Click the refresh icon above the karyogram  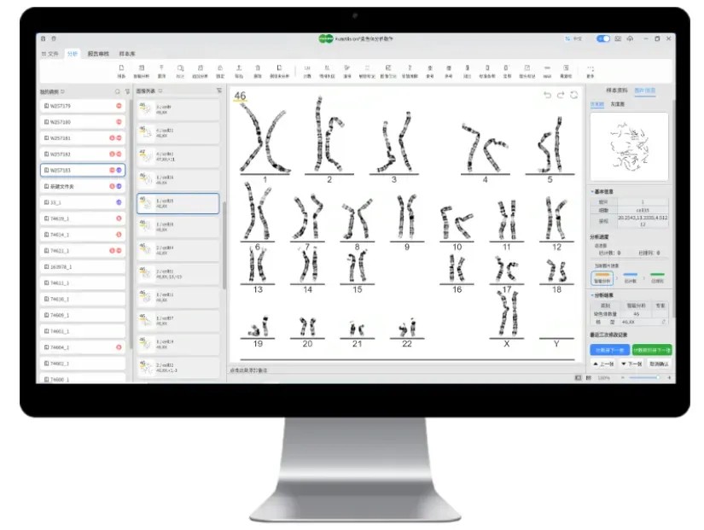[x=574, y=95]
